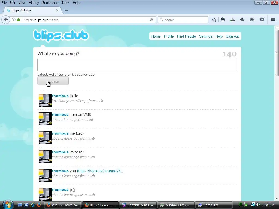Click avatar thumbnail beside Hello post

click(x=45, y=100)
